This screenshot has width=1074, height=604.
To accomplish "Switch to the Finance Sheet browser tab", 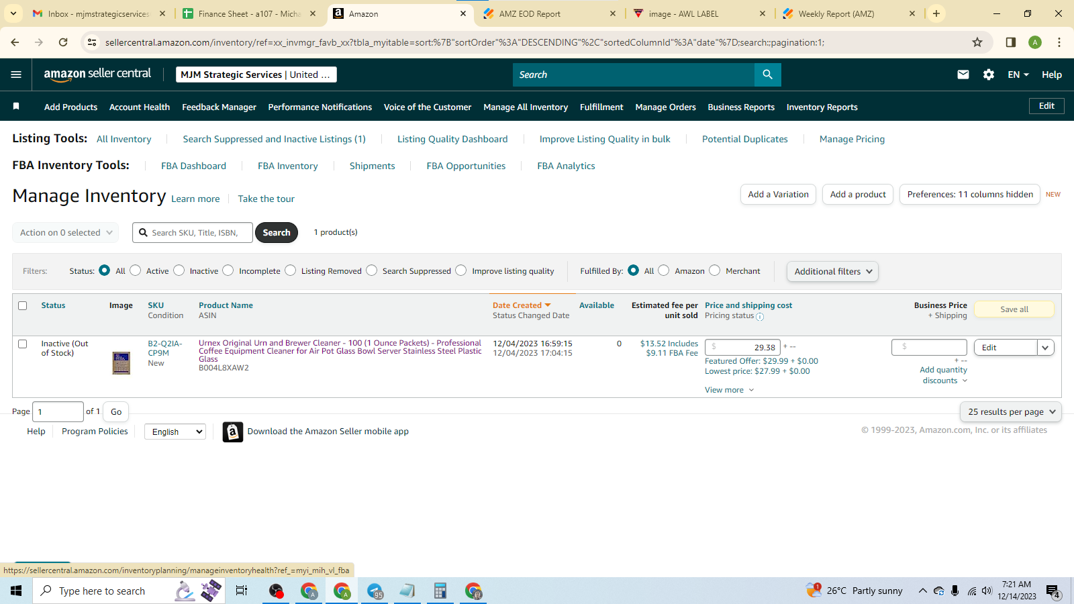I will tap(249, 13).
